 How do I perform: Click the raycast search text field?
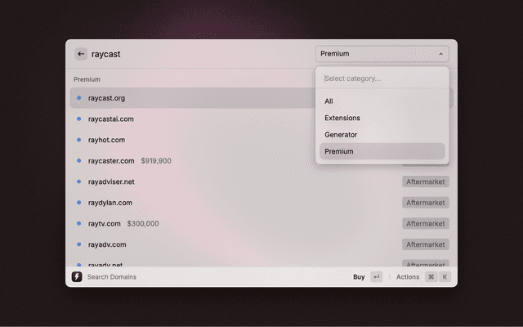pyautogui.click(x=196, y=54)
